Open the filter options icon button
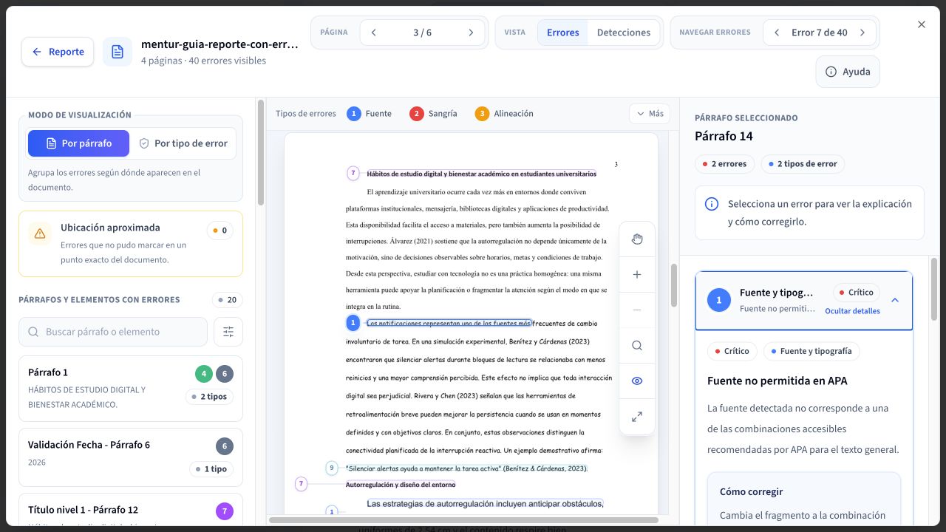 point(228,332)
